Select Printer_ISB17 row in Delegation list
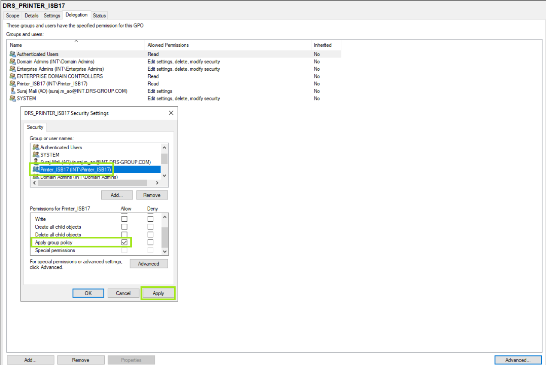 [52, 84]
